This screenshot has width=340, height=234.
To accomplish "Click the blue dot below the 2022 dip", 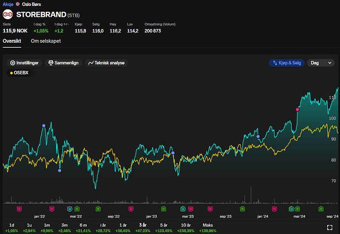I will point(60,171).
